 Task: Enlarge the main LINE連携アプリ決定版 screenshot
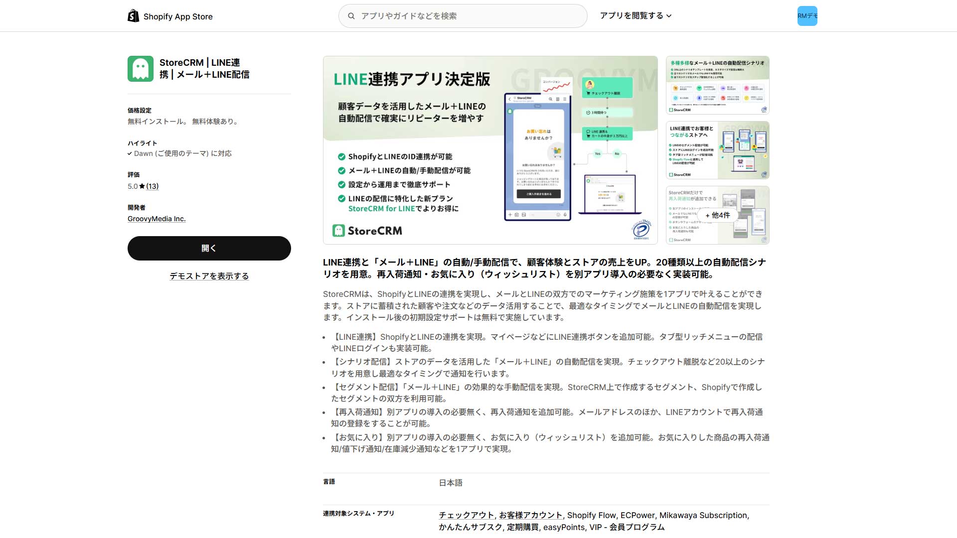(x=490, y=150)
